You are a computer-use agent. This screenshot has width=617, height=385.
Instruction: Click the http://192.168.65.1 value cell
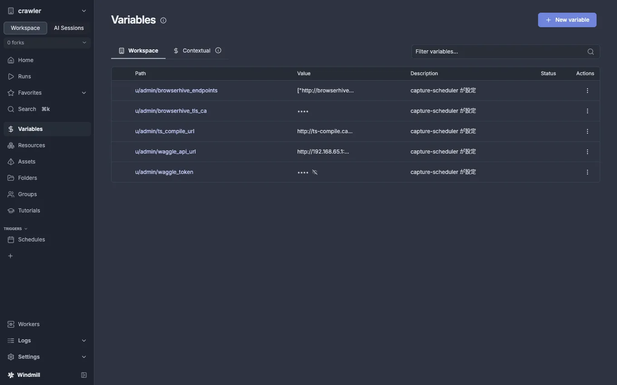(323, 152)
